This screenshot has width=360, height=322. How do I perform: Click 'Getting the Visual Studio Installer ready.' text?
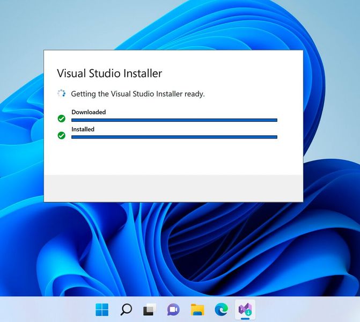[138, 94]
